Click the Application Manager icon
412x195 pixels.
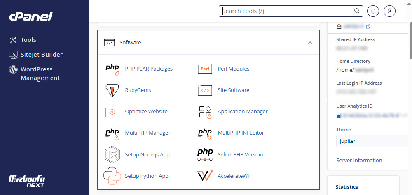[x=205, y=112]
